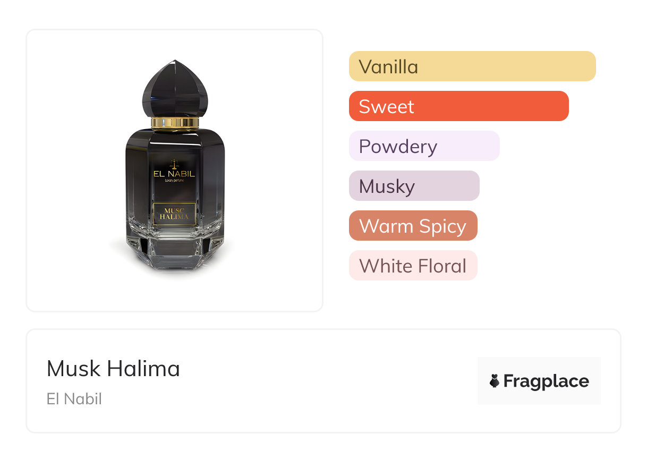Click the Fragplace bottle logo icon
Image resolution: width=647 pixels, height=459 pixels.
[x=495, y=381]
